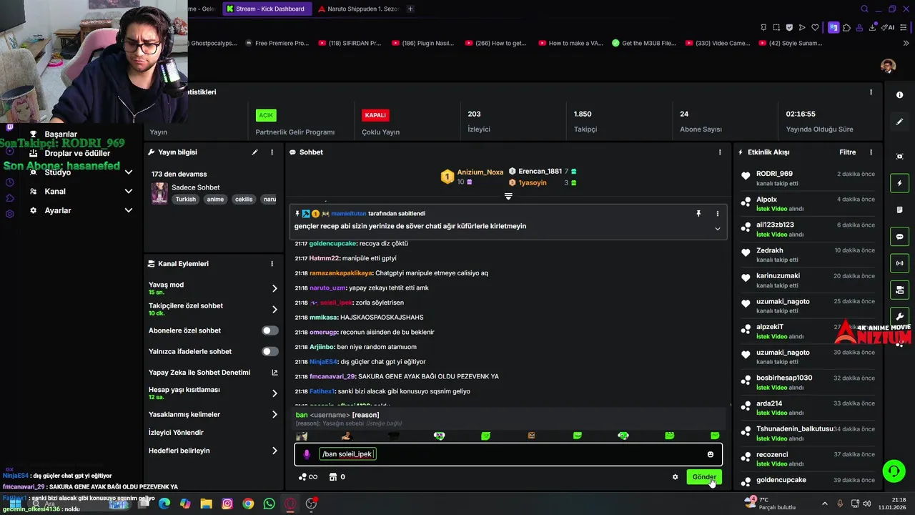Unpin the pinned chat message
The height and width of the screenshot is (515, 915).
698,213
